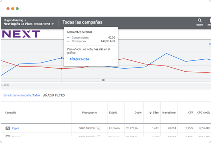Click the 28.278,76 cost value
This screenshot has width=211, height=143.
coord(133,128)
